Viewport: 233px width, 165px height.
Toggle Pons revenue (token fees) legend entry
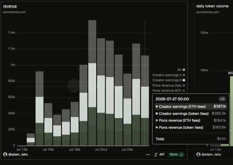(169, 85)
